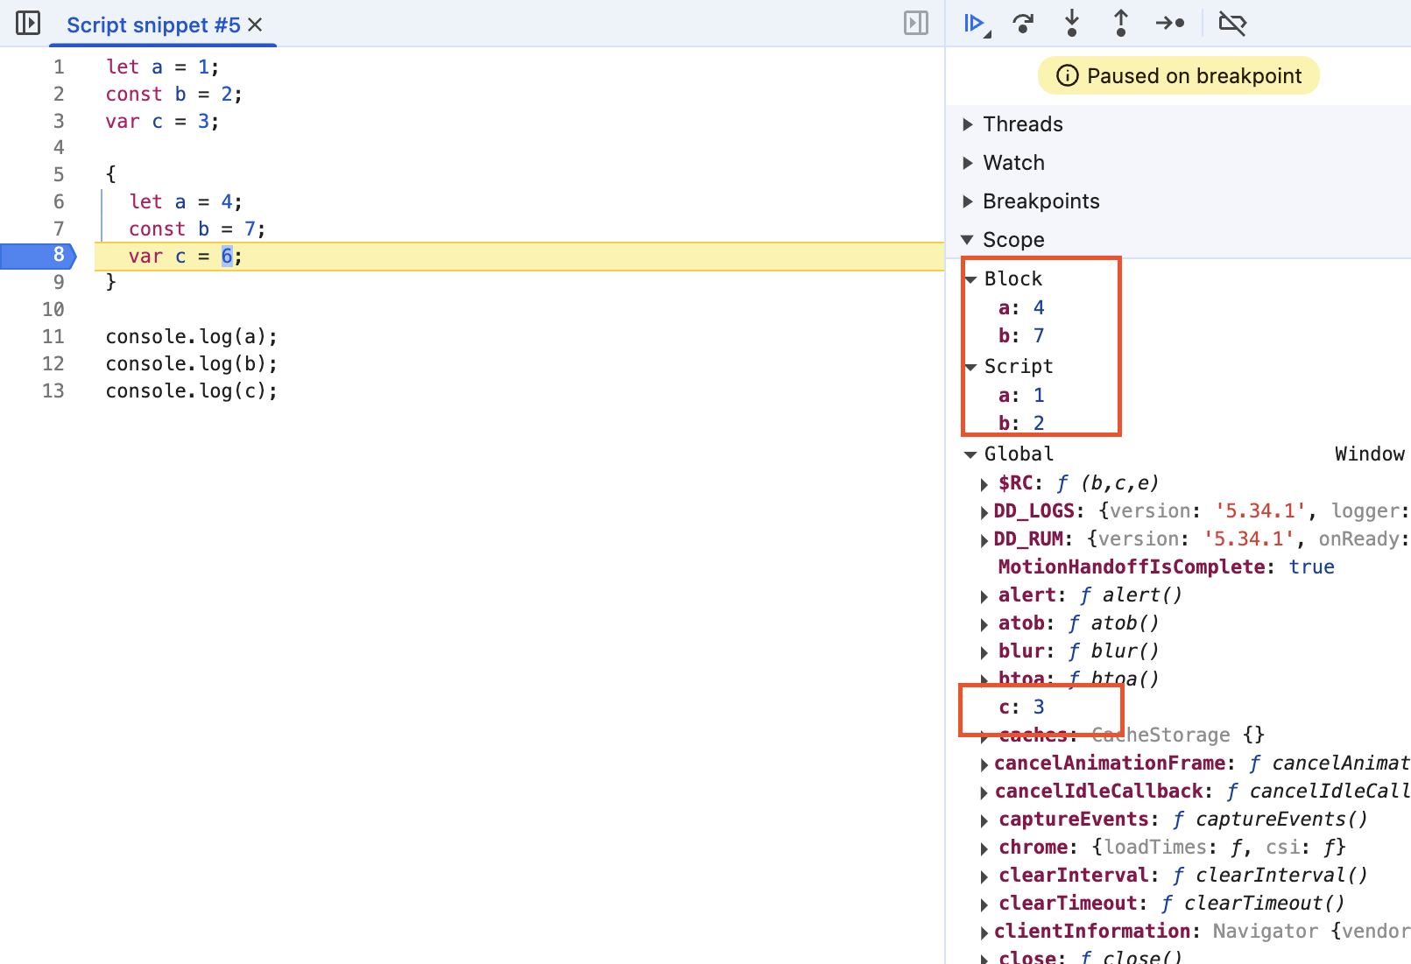Close Script snippet #5 tab
The width and height of the screenshot is (1411, 964).
256,25
